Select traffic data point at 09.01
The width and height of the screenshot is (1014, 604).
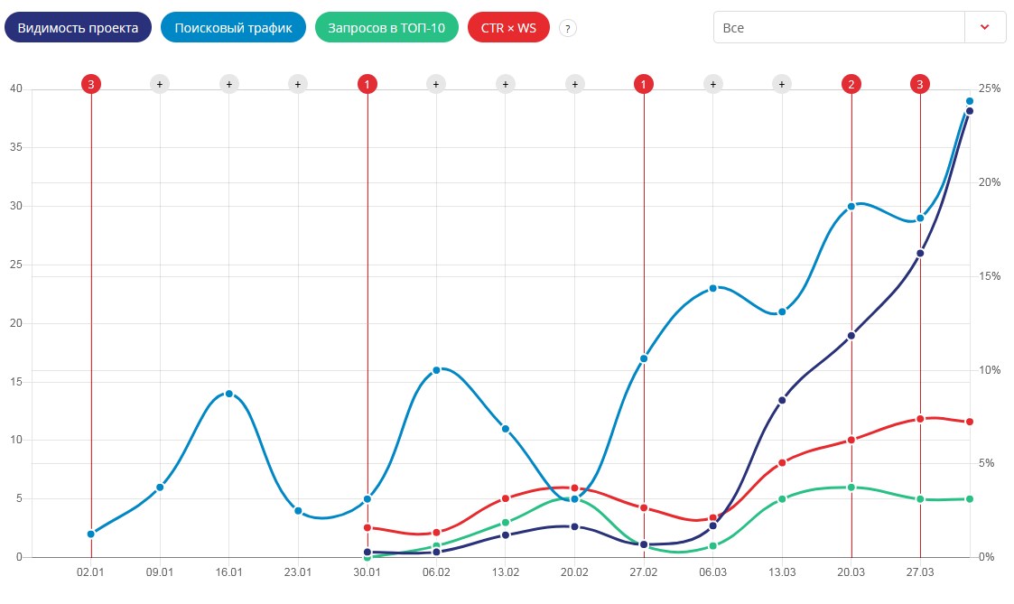click(160, 488)
